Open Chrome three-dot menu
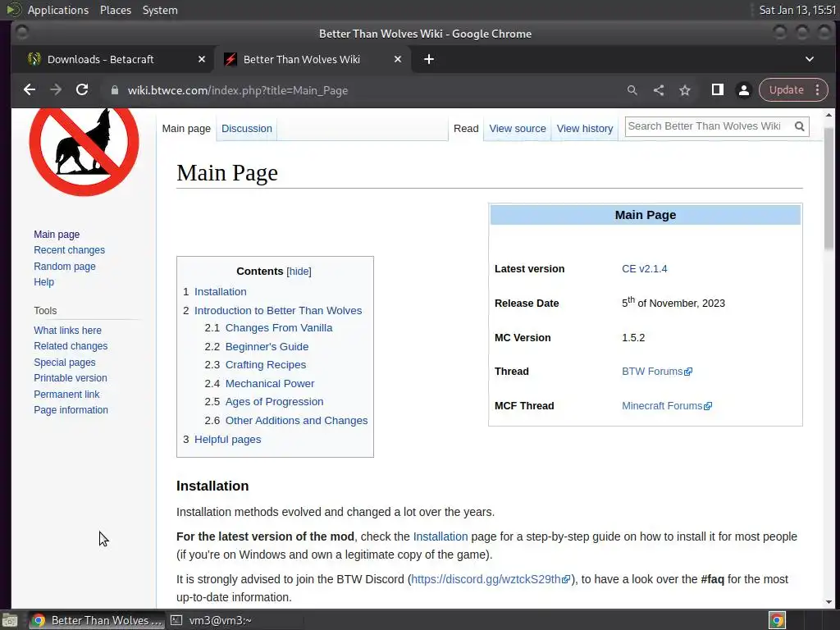Viewport: 840px width, 630px height. click(x=818, y=90)
